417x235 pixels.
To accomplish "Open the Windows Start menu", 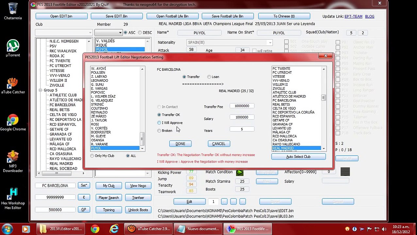I will (x=7, y=229).
